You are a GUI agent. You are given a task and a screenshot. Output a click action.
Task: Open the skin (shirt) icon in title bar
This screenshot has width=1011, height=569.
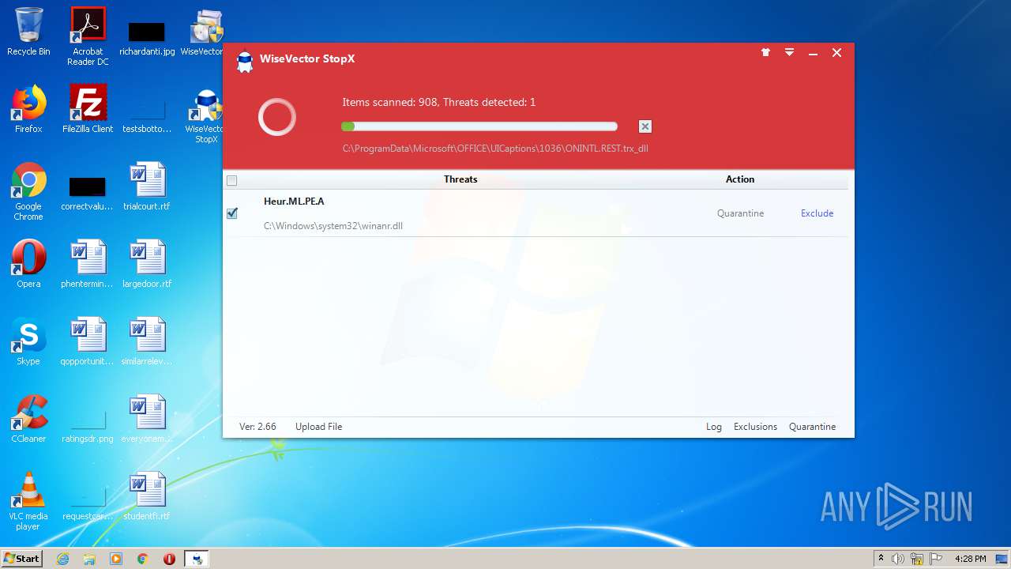tap(765, 53)
